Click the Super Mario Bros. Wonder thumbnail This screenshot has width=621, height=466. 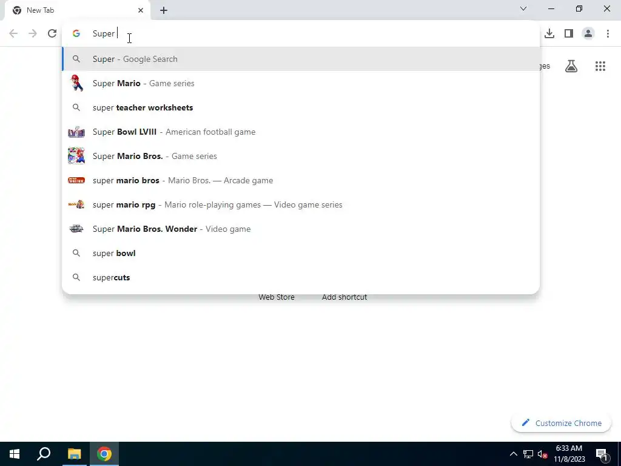[76, 229]
